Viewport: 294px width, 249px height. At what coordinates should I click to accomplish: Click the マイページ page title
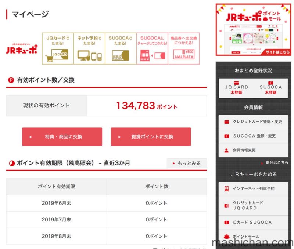pyautogui.click(x=30, y=14)
